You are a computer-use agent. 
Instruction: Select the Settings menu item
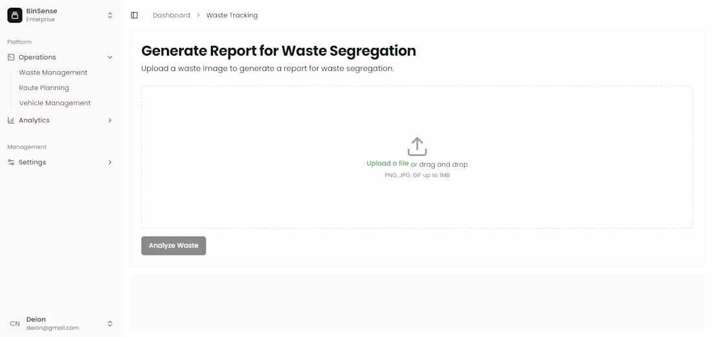[60, 162]
